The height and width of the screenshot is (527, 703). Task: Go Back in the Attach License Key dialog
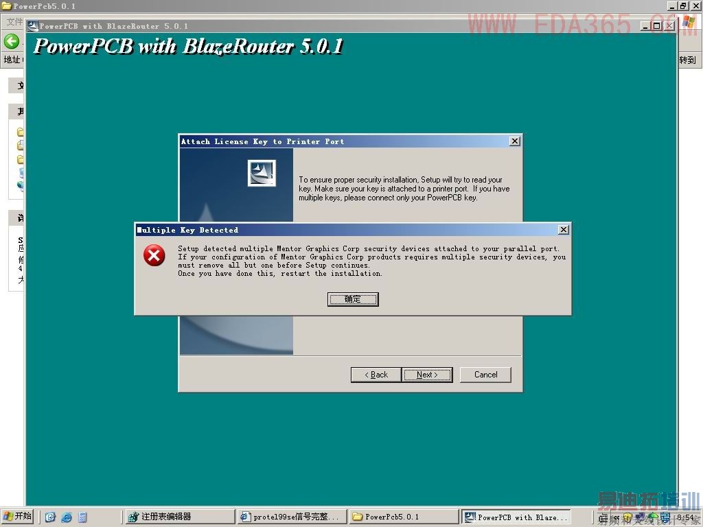(376, 375)
